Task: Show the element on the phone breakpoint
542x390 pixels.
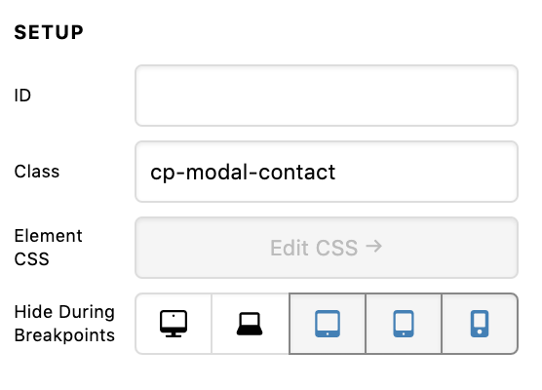Action: click(x=480, y=324)
